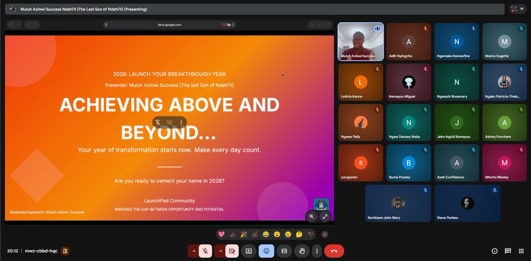Open sidebar toggle in shared browser toolbar
The image size is (531, 261).
tap(12, 25)
